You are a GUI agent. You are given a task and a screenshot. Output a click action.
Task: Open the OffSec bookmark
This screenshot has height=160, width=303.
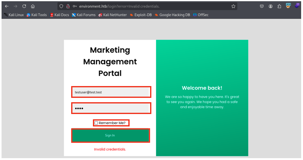point(201,15)
